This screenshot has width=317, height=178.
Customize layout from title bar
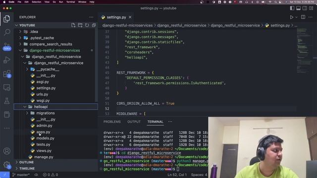click(311, 8)
